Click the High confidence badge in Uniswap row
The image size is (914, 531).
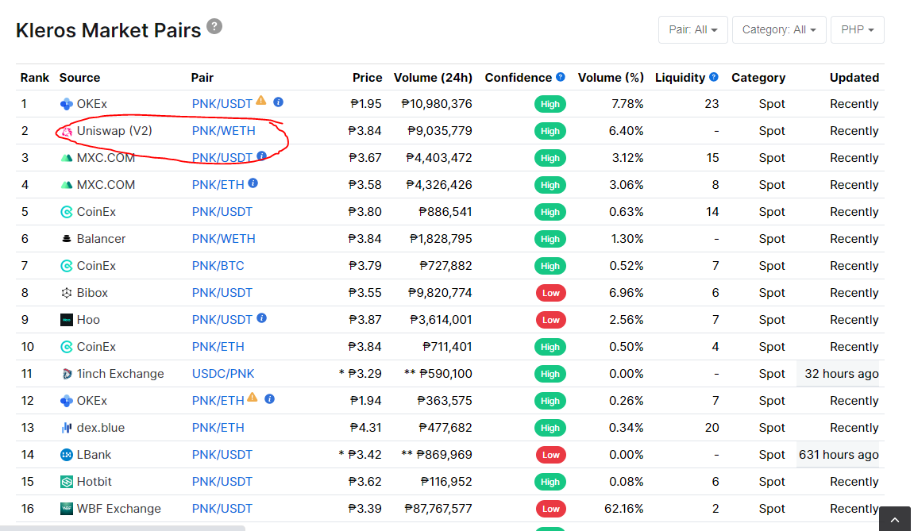550,131
